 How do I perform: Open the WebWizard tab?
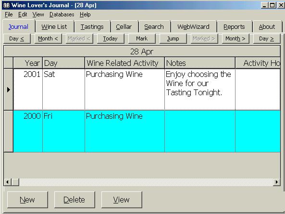tap(193, 27)
